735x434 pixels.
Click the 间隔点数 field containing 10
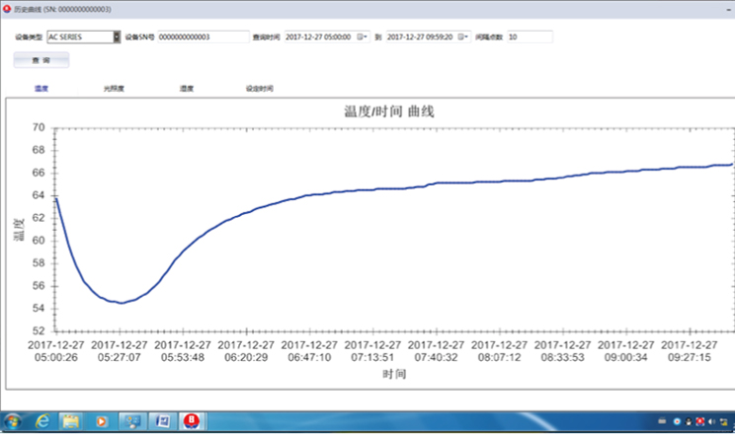530,36
